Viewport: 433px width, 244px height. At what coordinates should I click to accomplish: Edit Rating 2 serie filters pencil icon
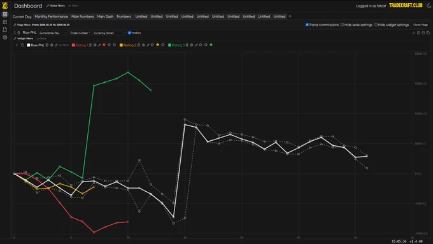pyautogui.click(x=148, y=45)
